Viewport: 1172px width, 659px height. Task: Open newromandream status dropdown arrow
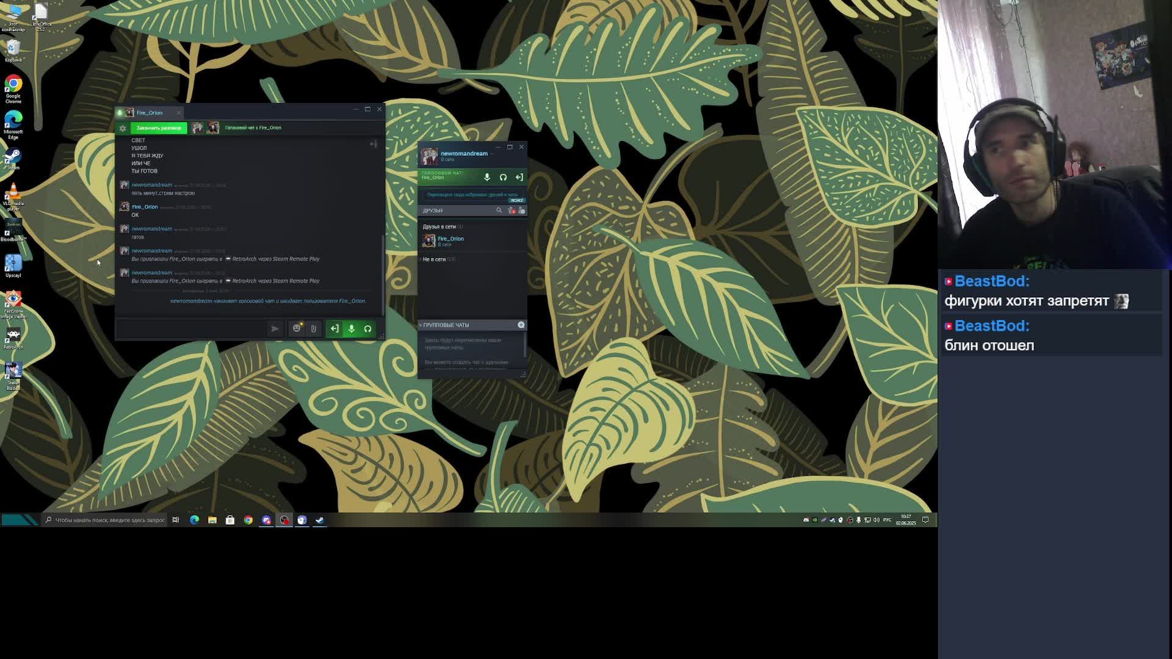[x=492, y=154]
